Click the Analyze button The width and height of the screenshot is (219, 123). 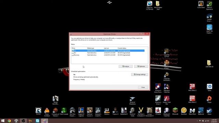[x=126, y=66]
